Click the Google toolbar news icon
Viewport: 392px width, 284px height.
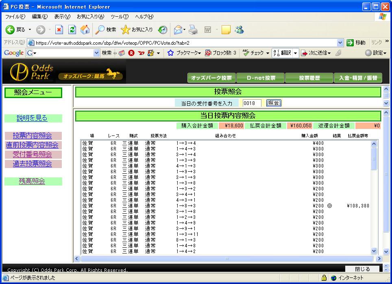tap(122, 53)
